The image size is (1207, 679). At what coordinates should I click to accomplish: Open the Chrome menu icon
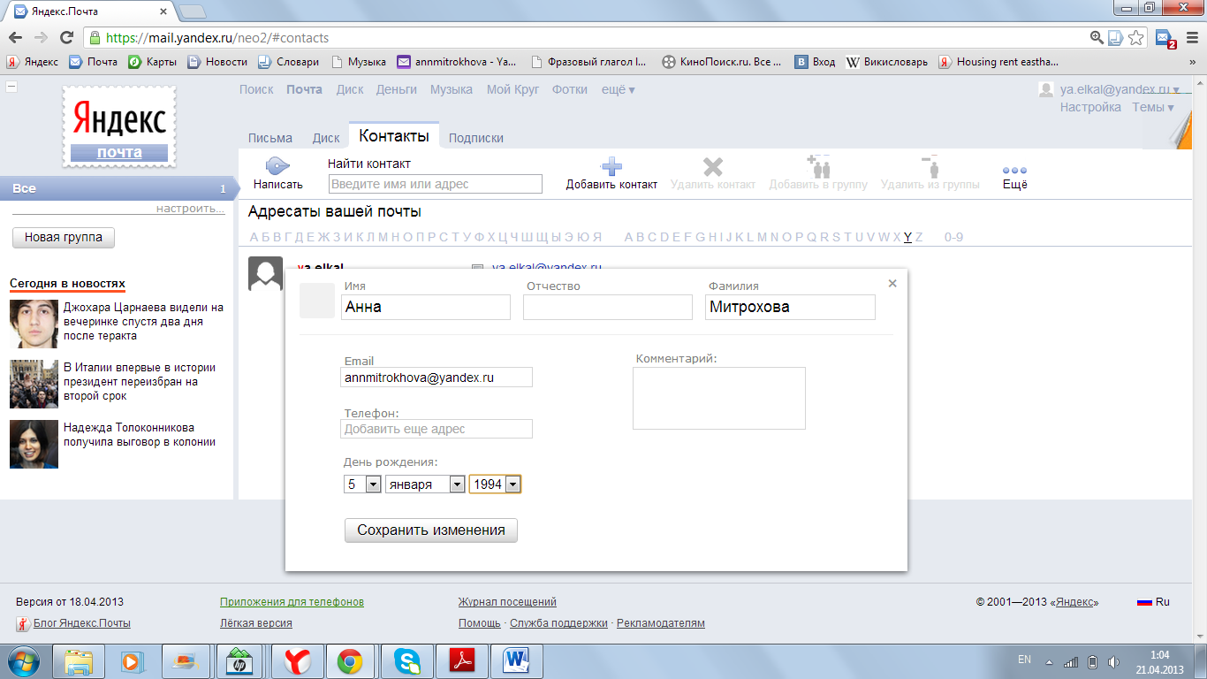point(1191,37)
